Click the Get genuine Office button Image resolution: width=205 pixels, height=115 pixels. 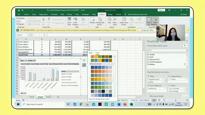147,30
